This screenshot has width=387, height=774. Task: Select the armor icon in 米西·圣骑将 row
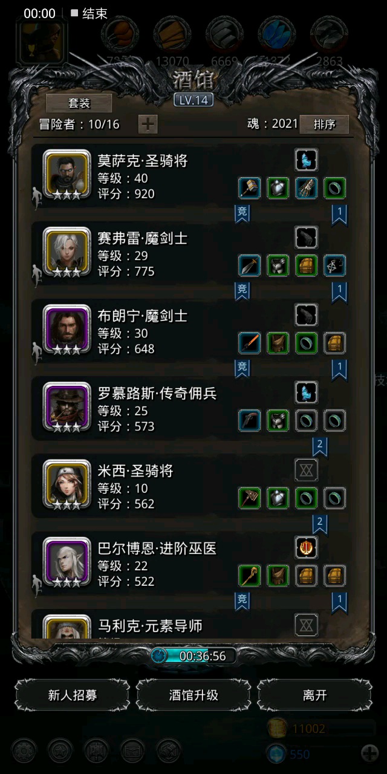click(x=278, y=498)
